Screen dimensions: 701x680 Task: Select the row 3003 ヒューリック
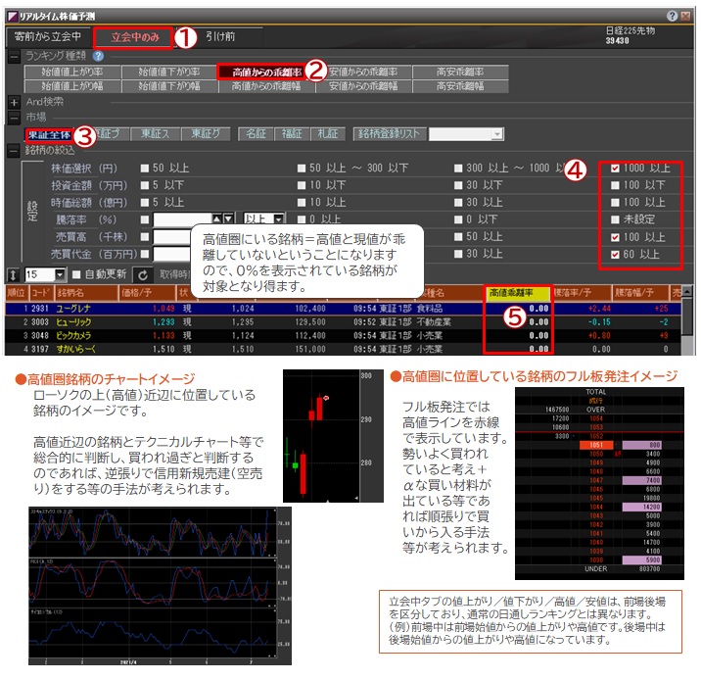click(x=343, y=322)
